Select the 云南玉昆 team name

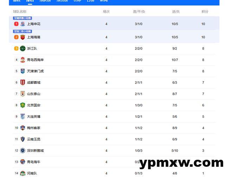(34, 139)
